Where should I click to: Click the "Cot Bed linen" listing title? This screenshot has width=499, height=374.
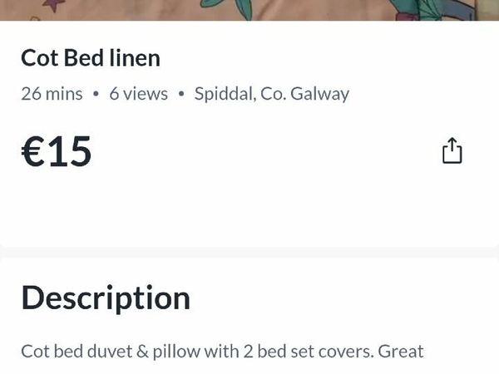[x=91, y=58]
